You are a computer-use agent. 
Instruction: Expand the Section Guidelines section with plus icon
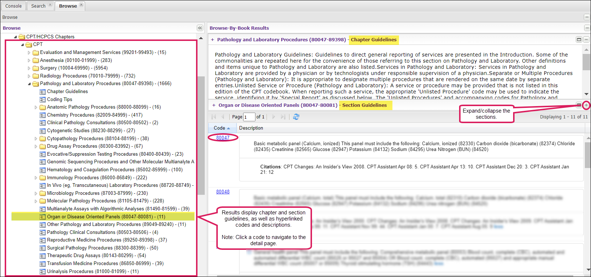point(586,105)
